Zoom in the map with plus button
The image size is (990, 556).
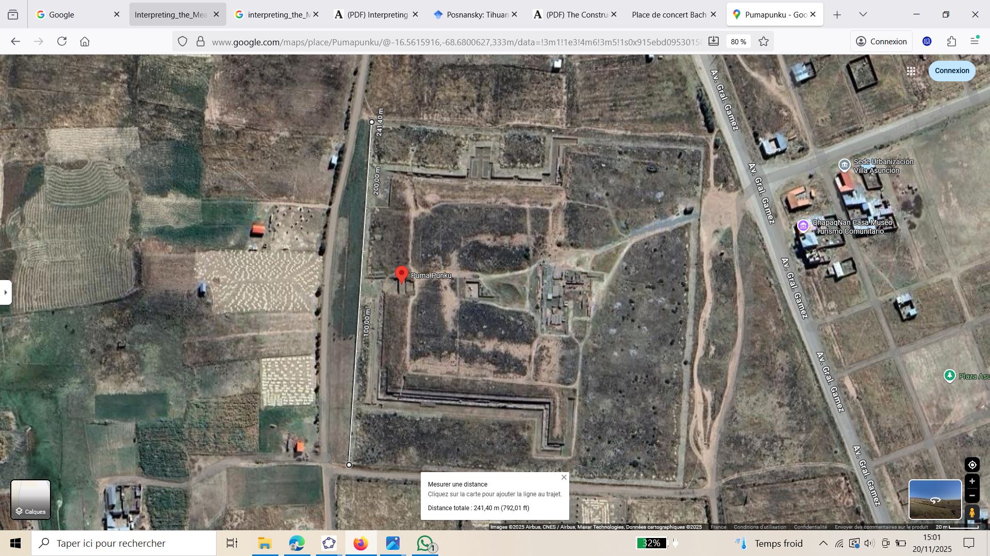[x=972, y=481]
